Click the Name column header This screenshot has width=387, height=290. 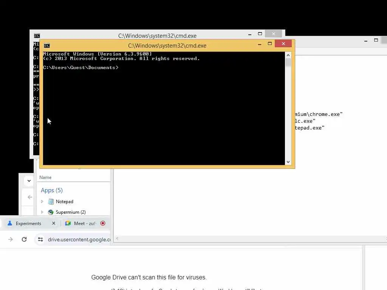[x=45, y=177]
